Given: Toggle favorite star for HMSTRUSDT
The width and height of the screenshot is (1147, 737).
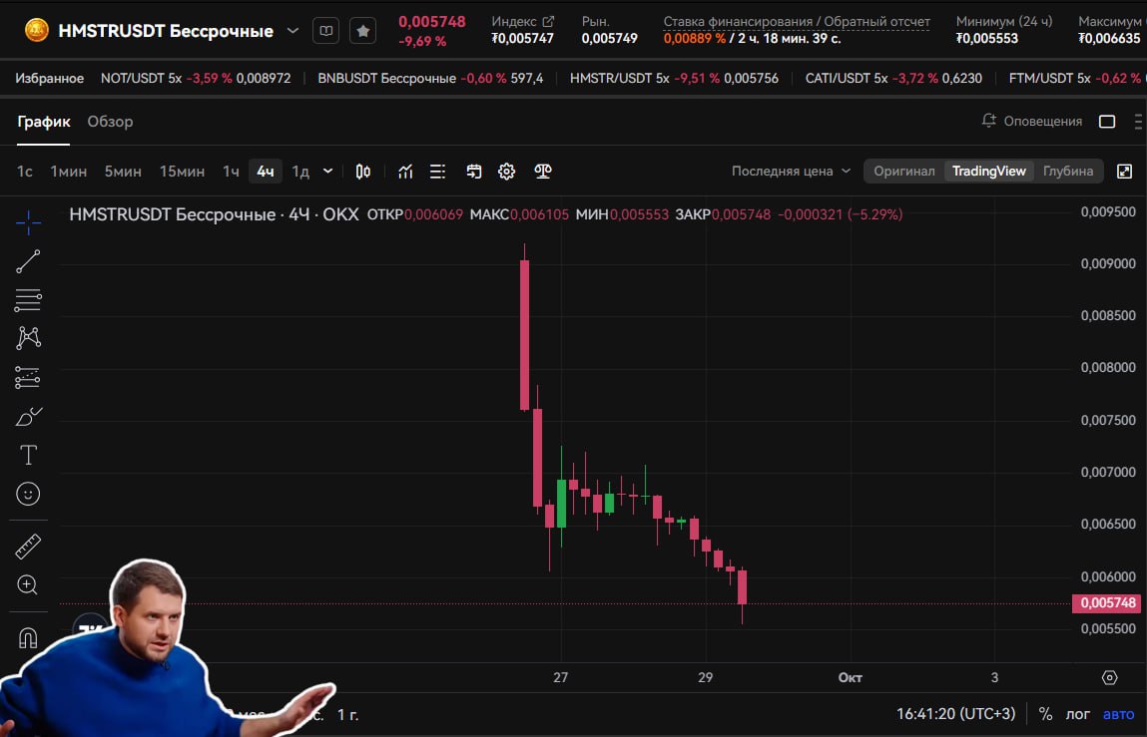Looking at the screenshot, I should [x=362, y=31].
